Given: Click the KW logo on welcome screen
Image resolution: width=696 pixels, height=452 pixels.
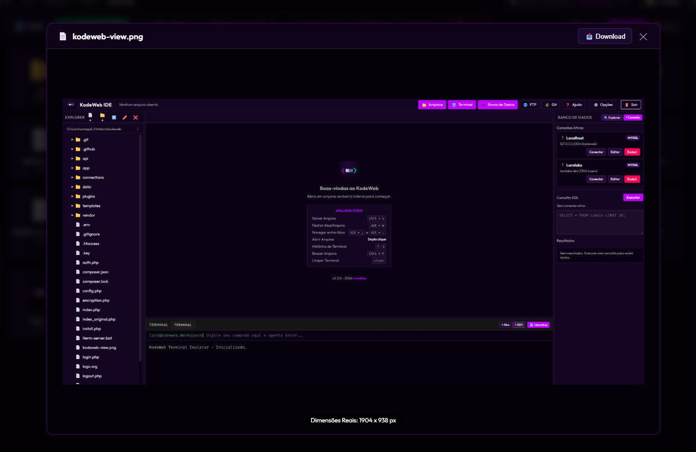Looking at the screenshot, I should click(349, 170).
